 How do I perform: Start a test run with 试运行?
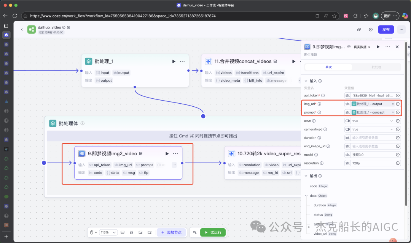tap(213, 232)
